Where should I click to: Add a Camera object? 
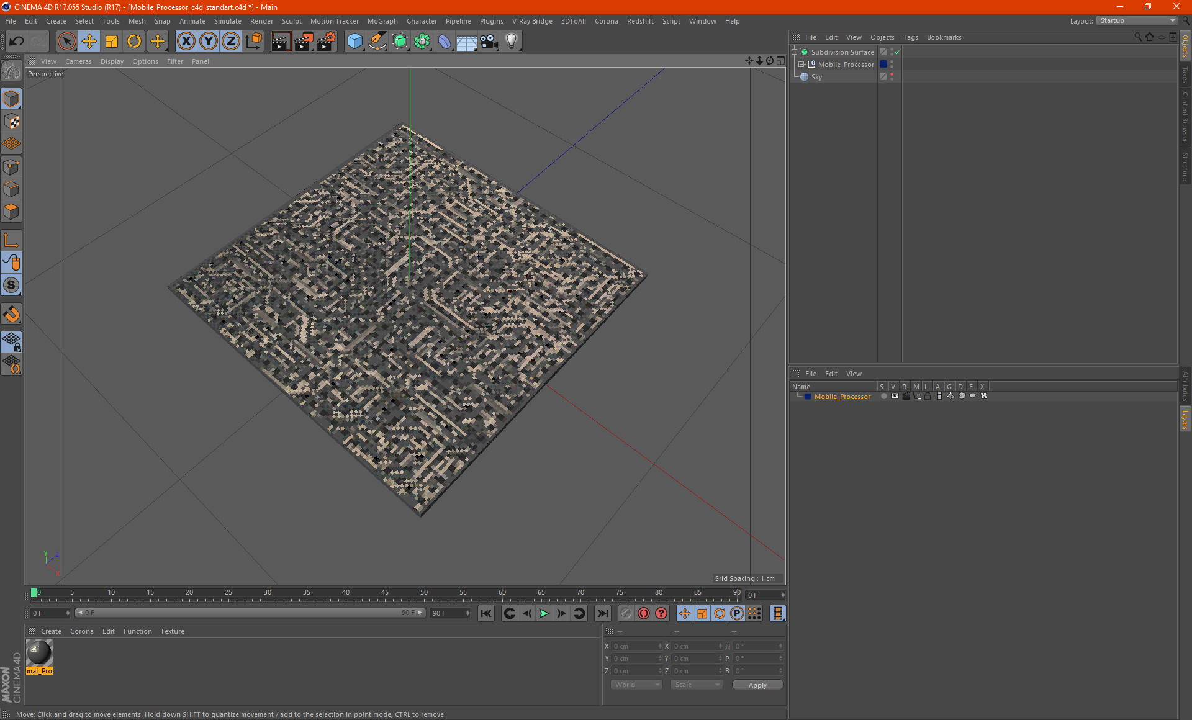tap(489, 42)
